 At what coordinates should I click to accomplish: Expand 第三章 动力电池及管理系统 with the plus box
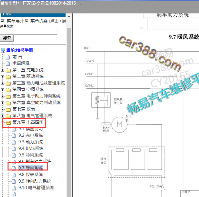pos(2,83)
